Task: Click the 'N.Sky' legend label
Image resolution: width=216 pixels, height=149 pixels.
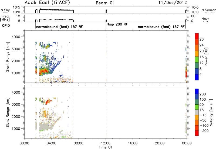Action: pos(5,10)
